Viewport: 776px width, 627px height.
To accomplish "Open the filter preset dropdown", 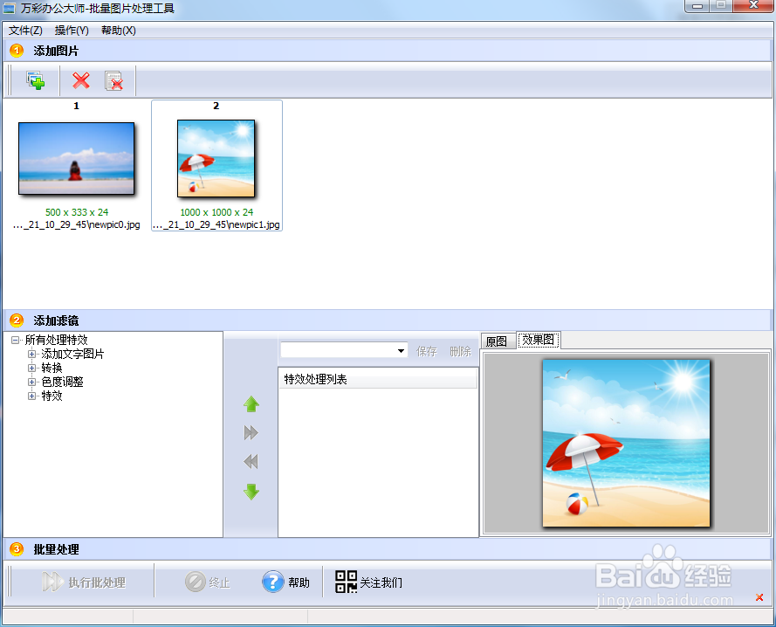I will point(401,351).
